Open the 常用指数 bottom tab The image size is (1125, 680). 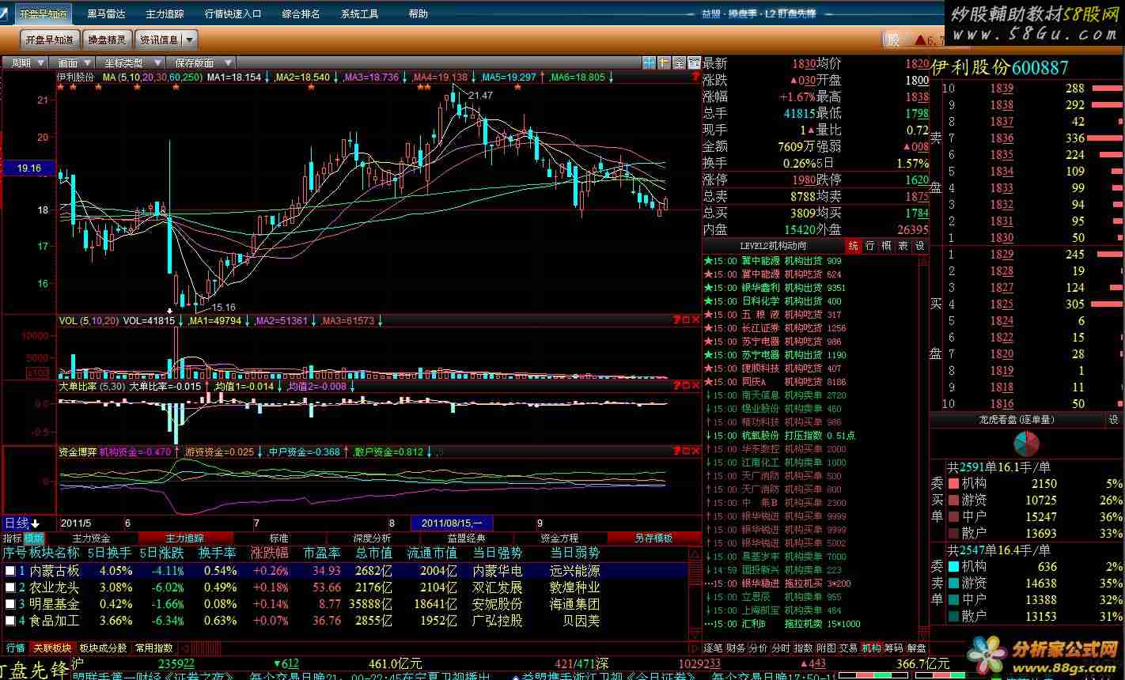(153, 648)
